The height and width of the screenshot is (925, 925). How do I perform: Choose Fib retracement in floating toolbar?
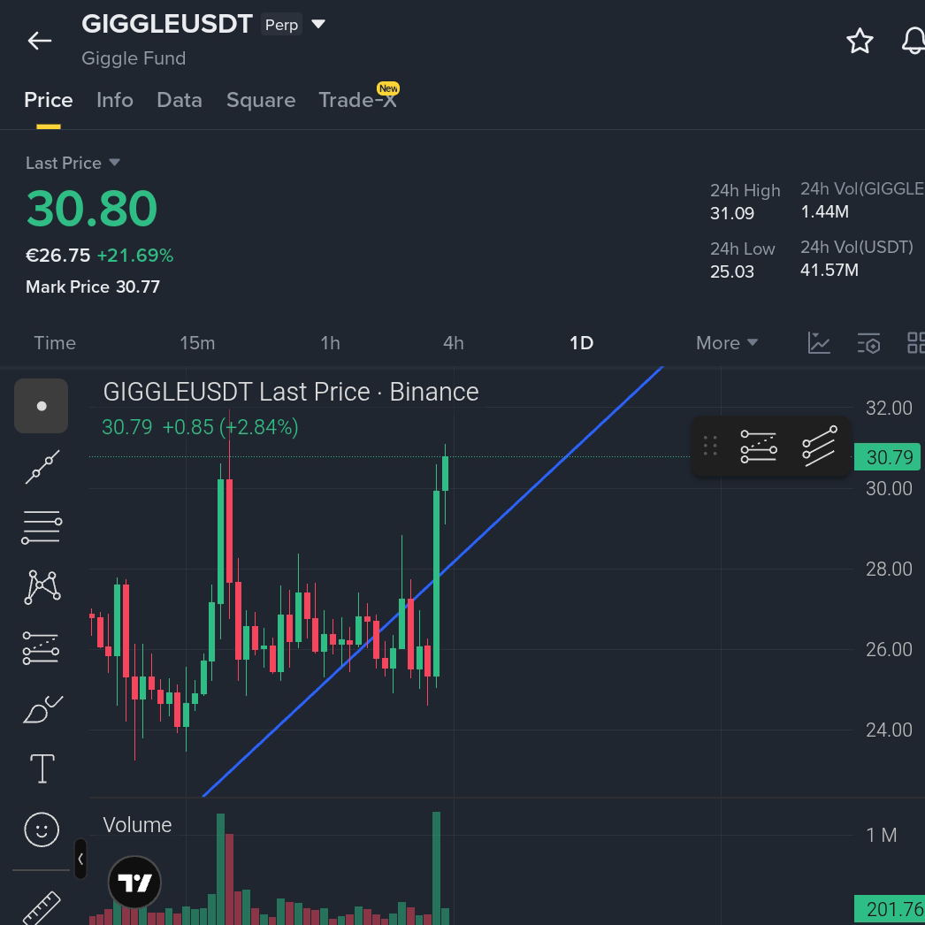[x=759, y=447]
